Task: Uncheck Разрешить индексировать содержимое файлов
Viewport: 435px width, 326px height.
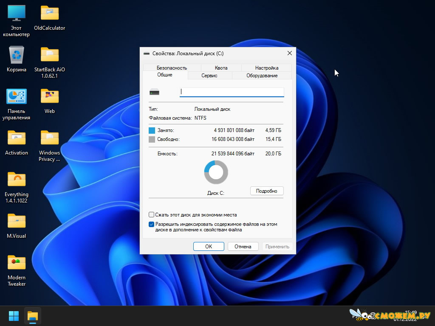Action: click(x=152, y=224)
